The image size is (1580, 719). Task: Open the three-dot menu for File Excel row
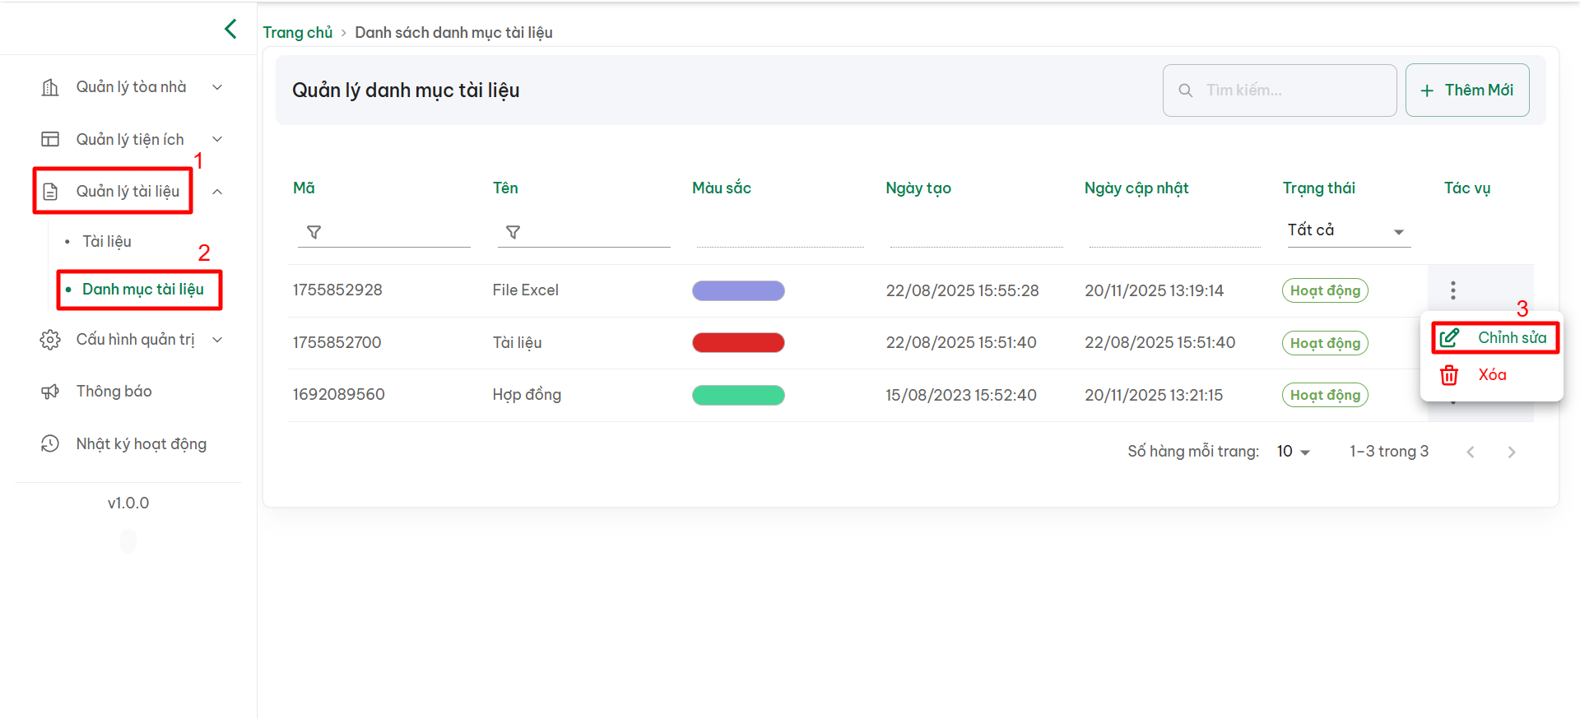[x=1452, y=290]
